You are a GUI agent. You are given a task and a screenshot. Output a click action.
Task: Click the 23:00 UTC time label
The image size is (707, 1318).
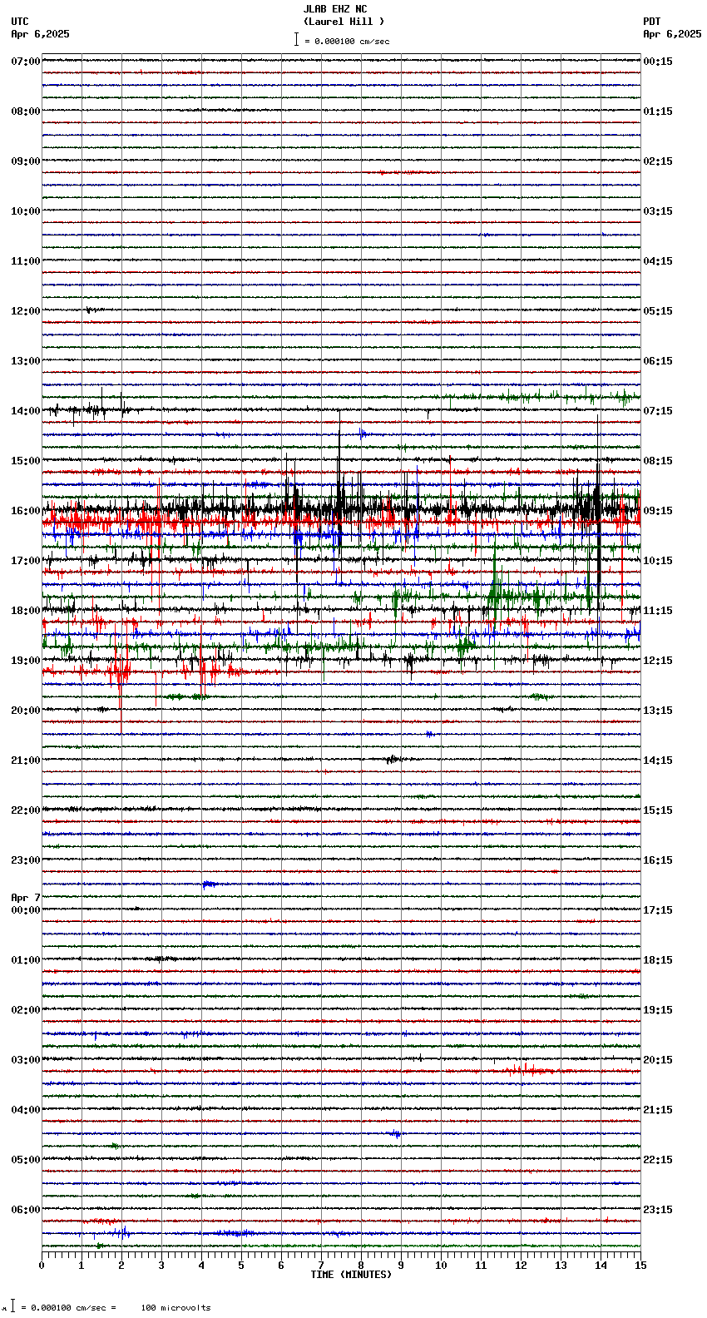pos(26,860)
